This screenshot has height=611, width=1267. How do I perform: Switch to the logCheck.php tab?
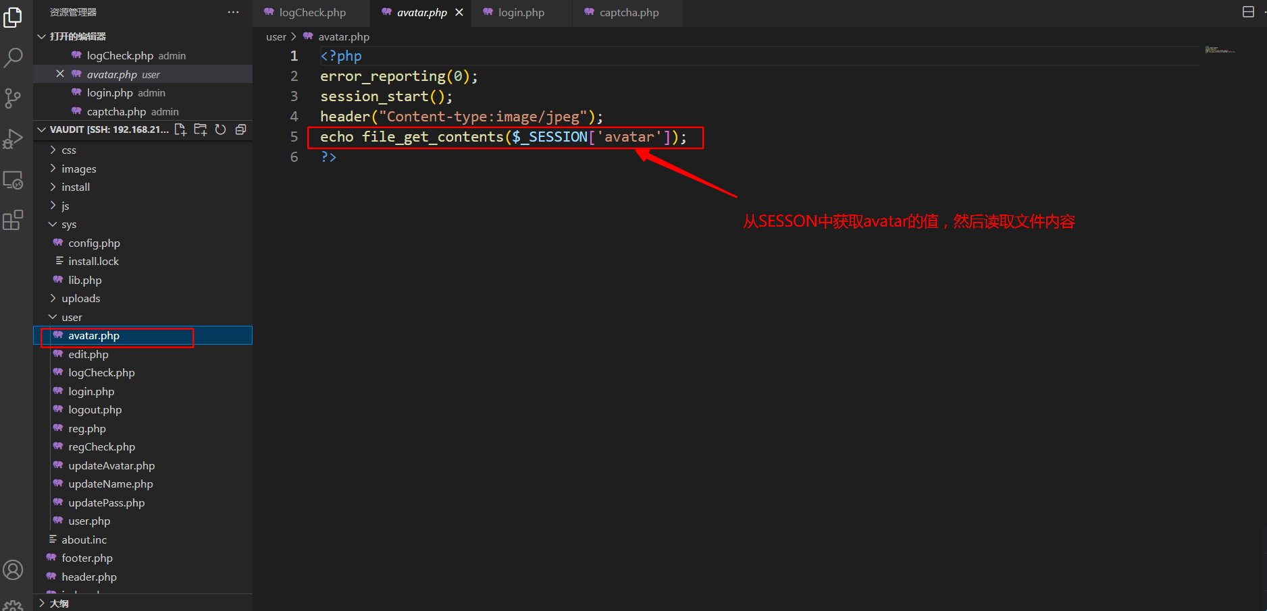[311, 13]
